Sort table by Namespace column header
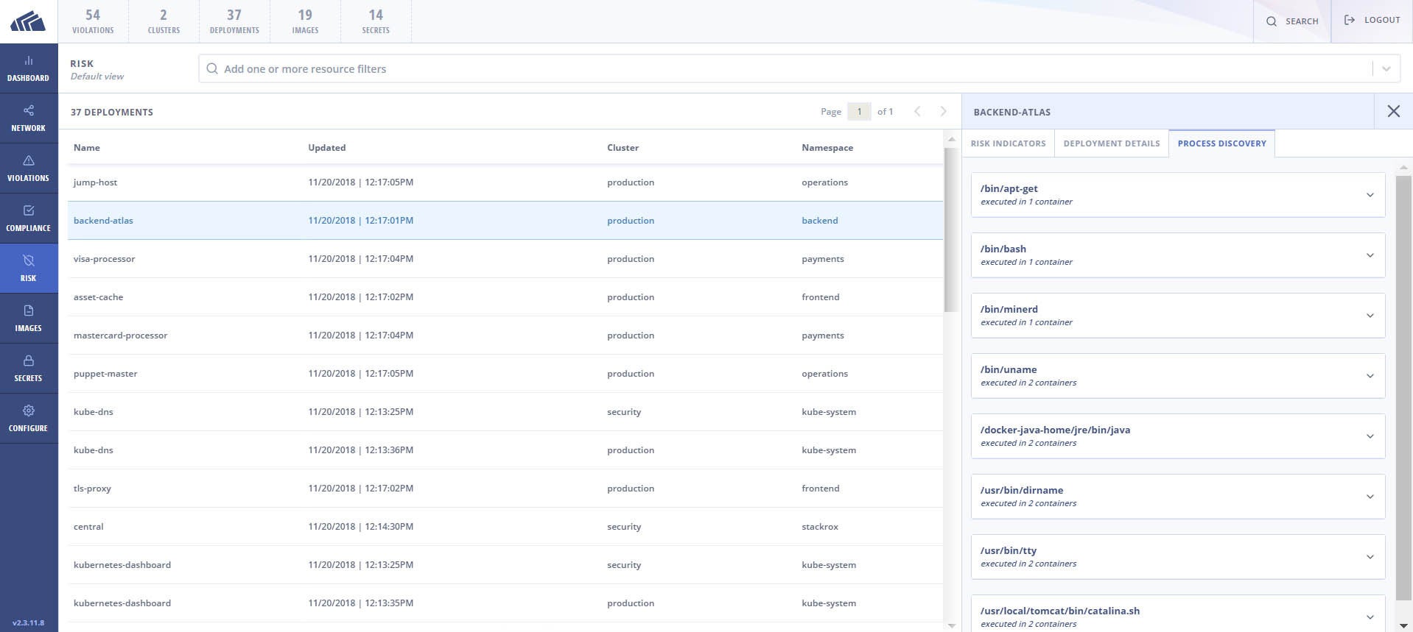The height and width of the screenshot is (632, 1413). 827,148
